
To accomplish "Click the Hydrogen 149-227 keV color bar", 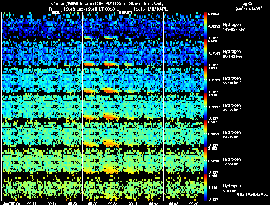I will [205, 26].
